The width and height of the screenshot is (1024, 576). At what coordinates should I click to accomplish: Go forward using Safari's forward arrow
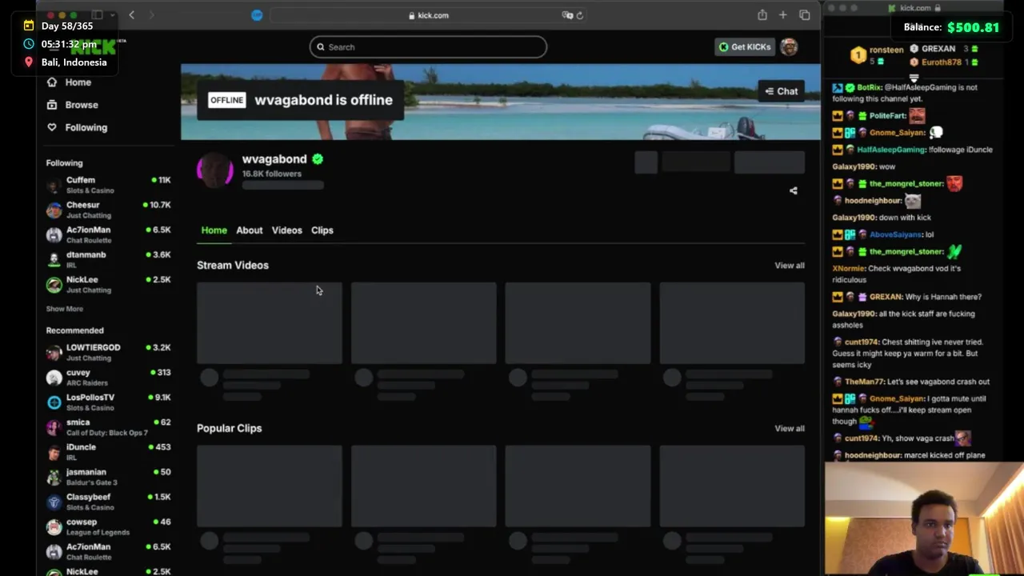(151, 15)
